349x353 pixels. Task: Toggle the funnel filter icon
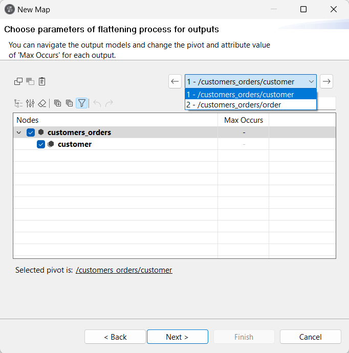[x=81, y=103]
